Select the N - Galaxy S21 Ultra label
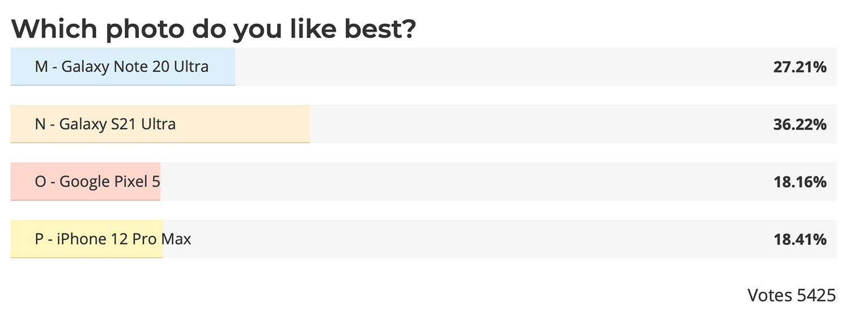 105,124
